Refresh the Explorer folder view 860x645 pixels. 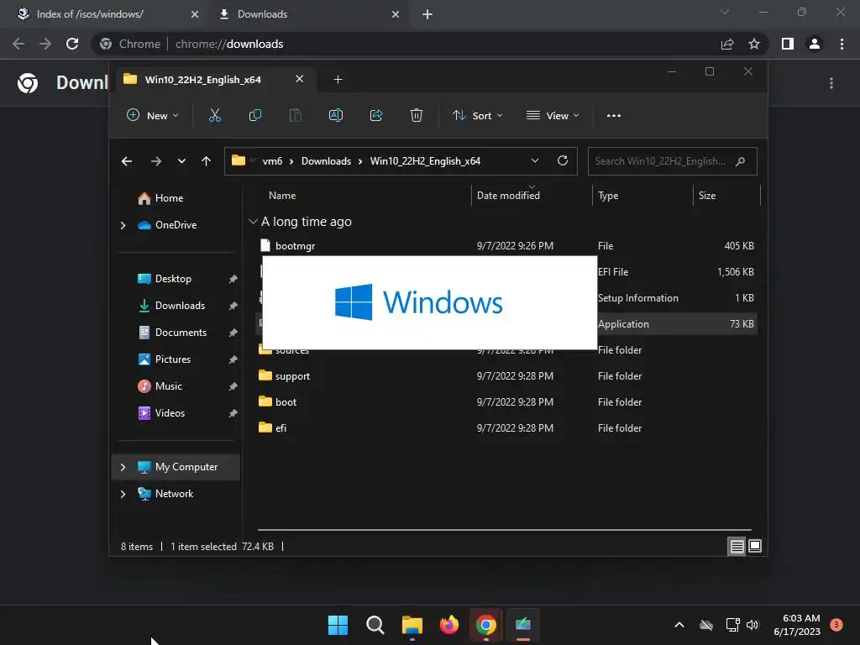(562, 160)
